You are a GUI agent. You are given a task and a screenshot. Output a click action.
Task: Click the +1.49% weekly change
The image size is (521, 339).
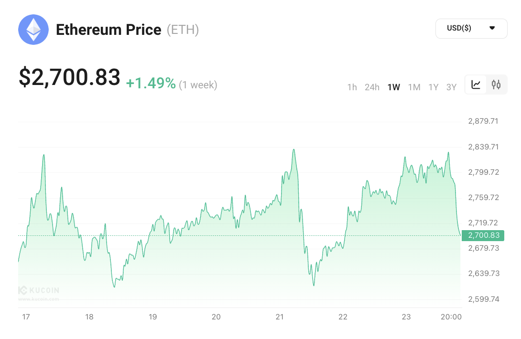coord(151,84)
